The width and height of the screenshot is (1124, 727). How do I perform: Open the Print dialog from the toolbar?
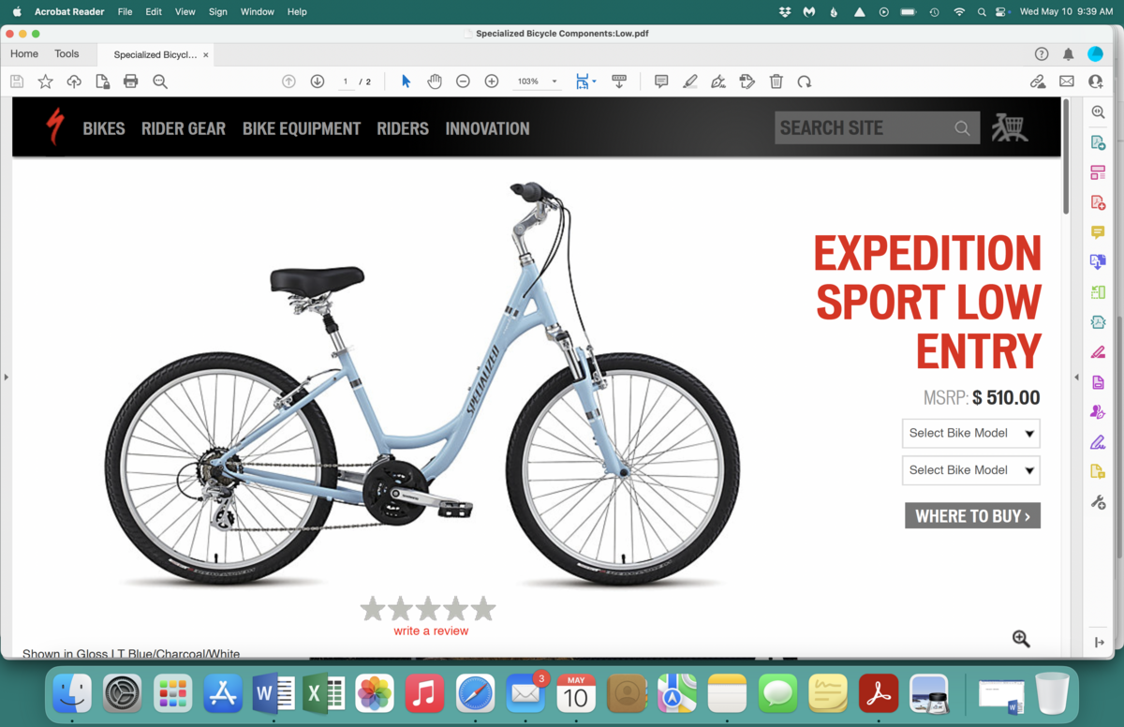(x=130, y=82)
